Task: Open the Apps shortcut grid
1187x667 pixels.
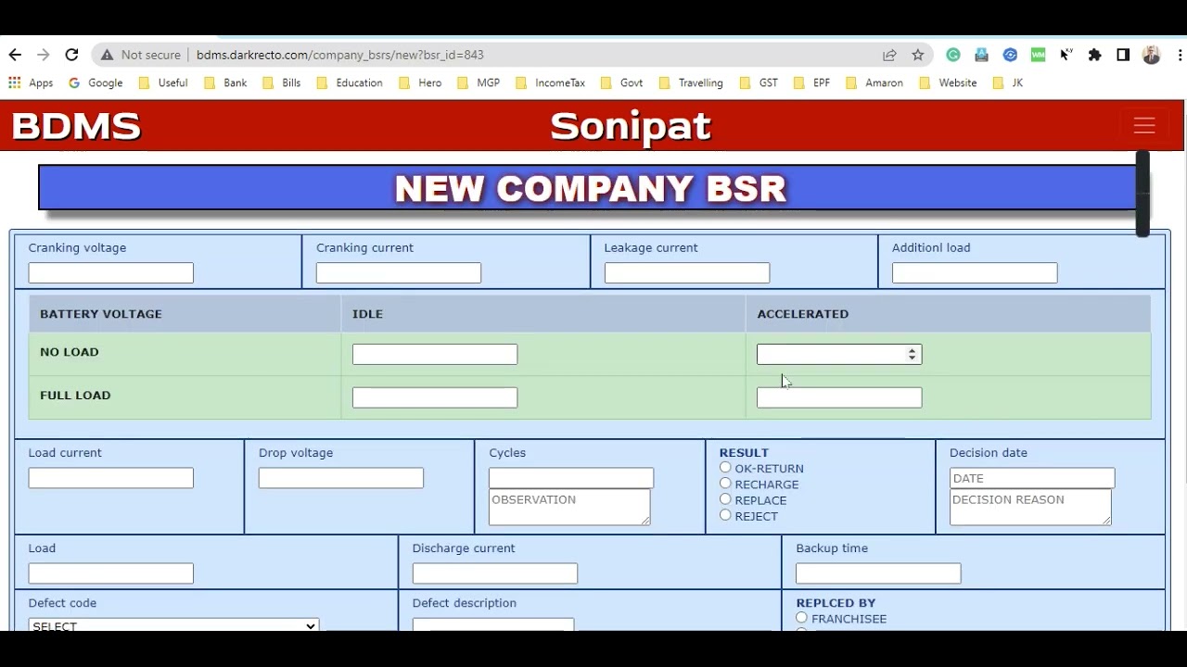Action: (31, 82)
